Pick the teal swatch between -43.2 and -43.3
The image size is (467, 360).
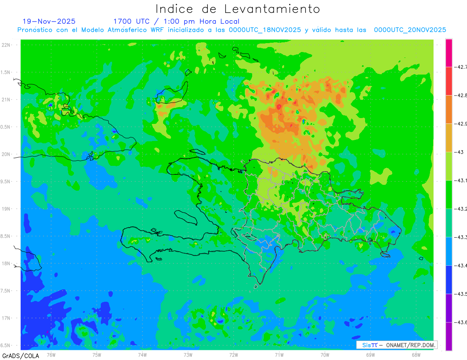449,223
